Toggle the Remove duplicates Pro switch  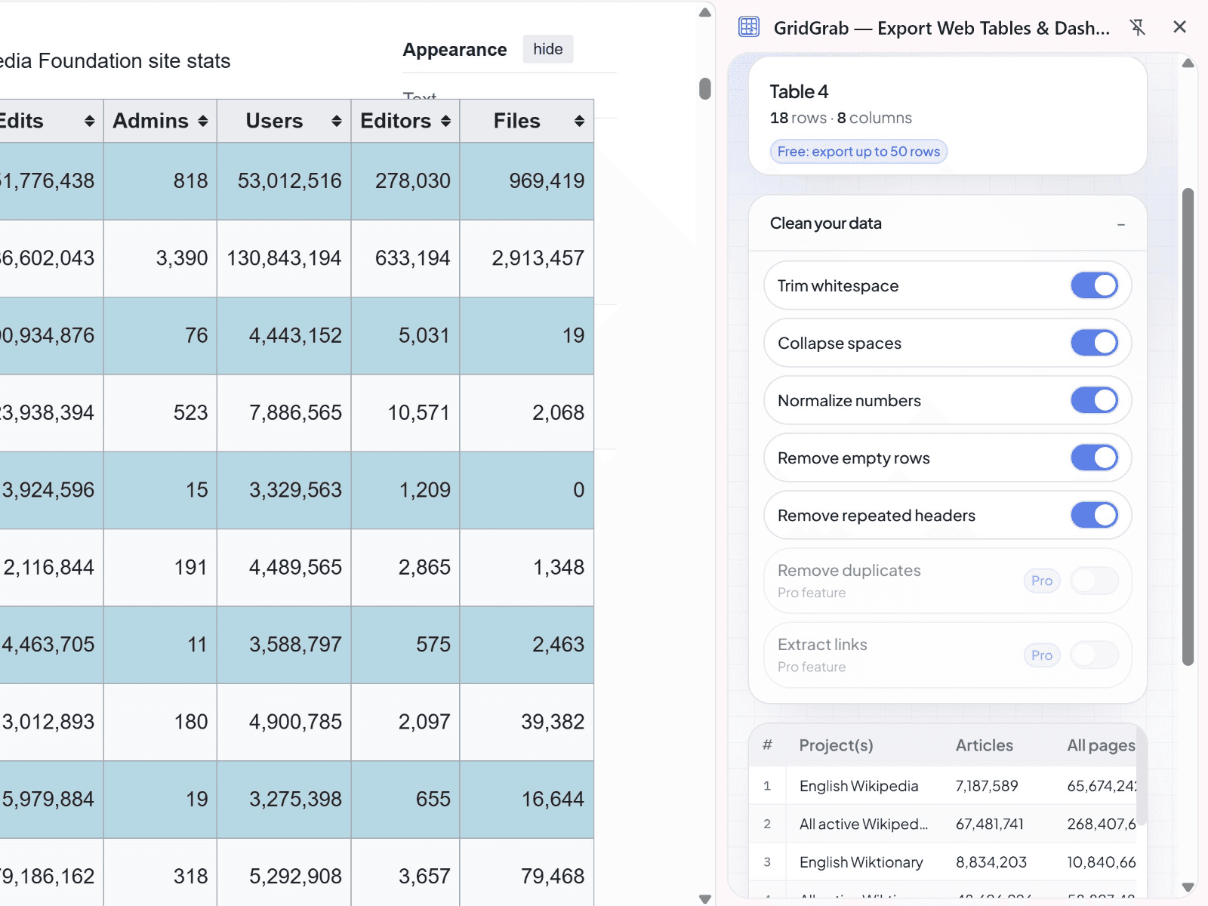1094,581
